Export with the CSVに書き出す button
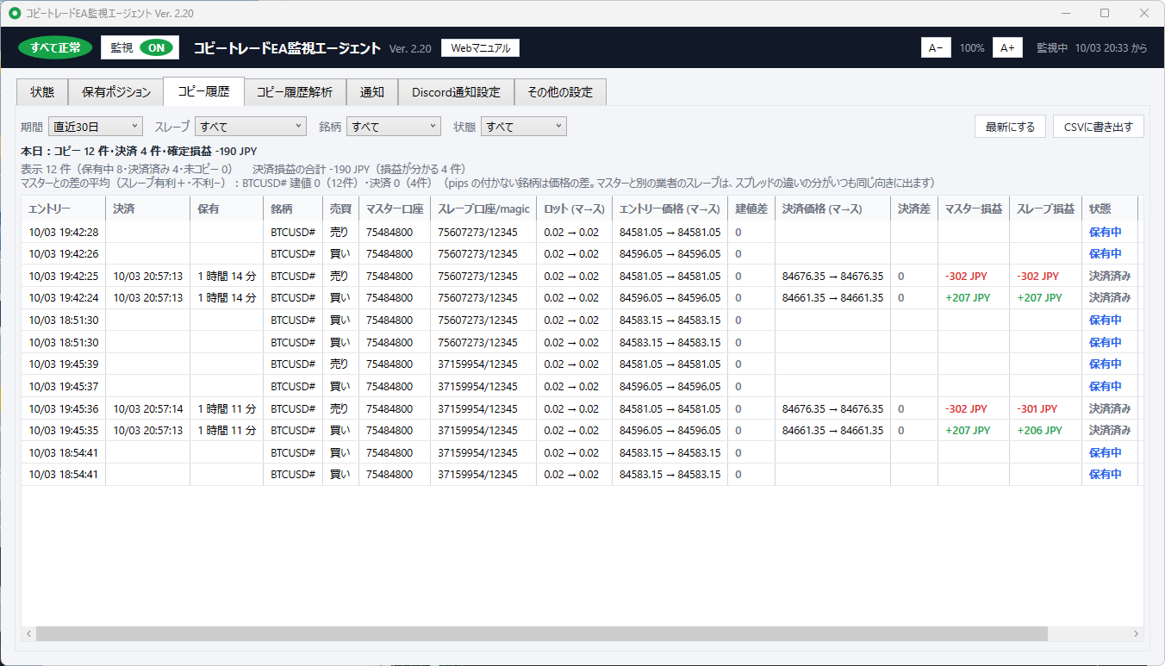This screenshot has height=666, width=1165. point(1099,127)
